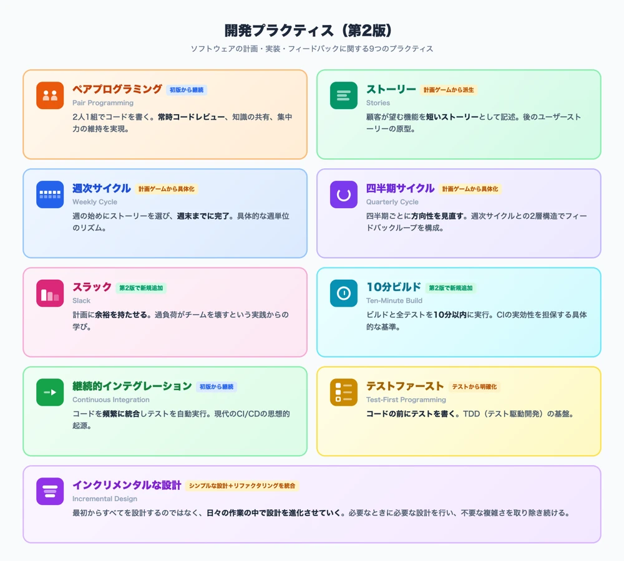Click the purple Quarterly Cycle circle icon
Image resolution: width=624 pixels, height=561 pixels.
pyautogui.click(x=343, y=194)
